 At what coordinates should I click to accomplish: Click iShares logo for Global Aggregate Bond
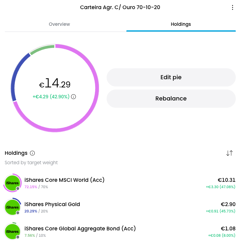12,232
